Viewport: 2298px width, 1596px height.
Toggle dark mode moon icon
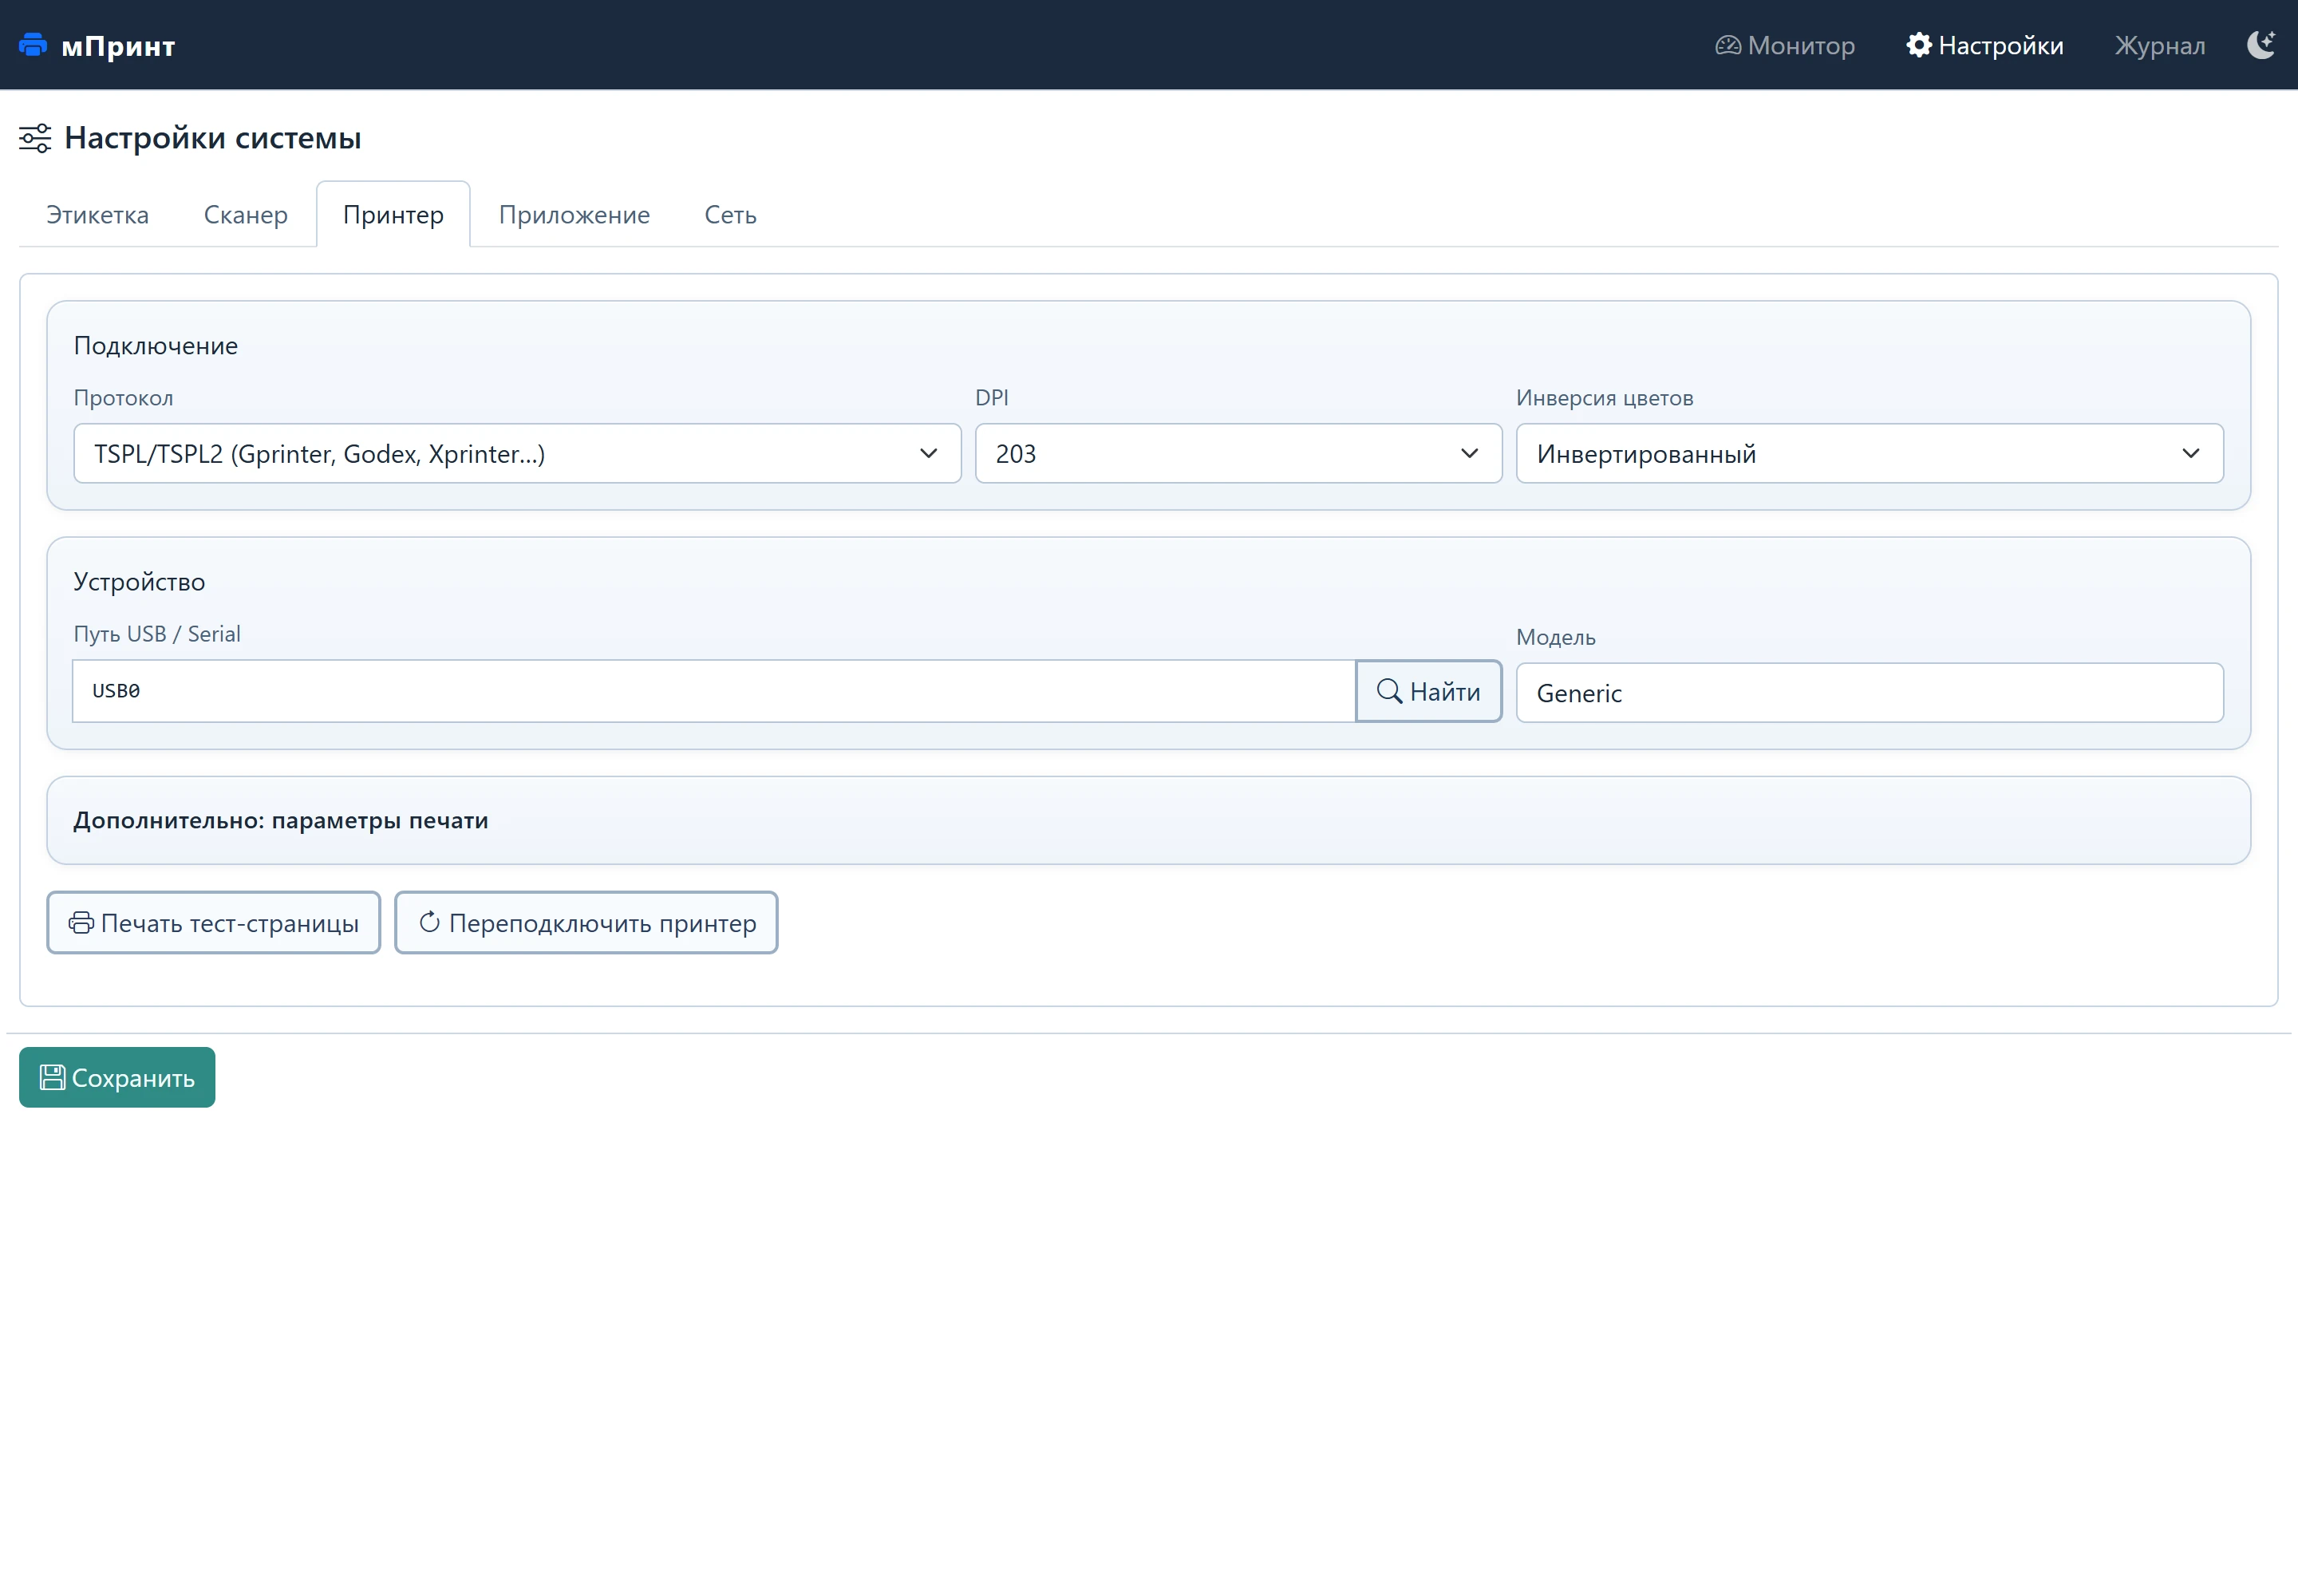pos(2261,45)
